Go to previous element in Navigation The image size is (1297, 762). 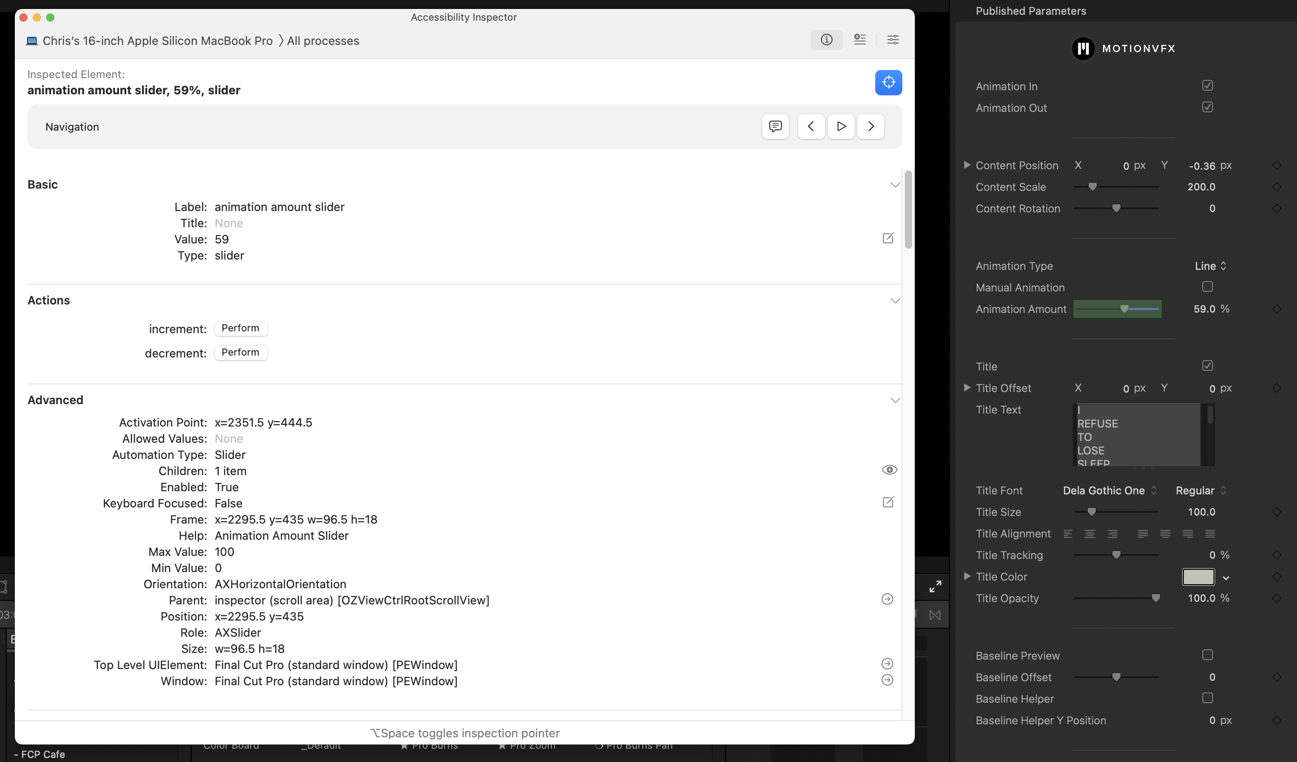click(x=811, y=127)
